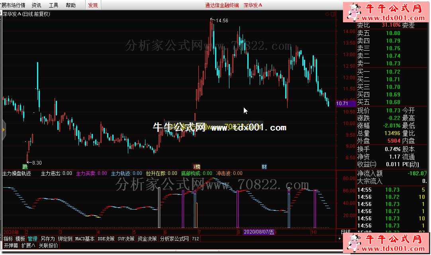Image resolution: width=431 pixels, height=255 pixels.
Task: Switch to the DDE决策 indicator tab
Action: pos(106,239)
